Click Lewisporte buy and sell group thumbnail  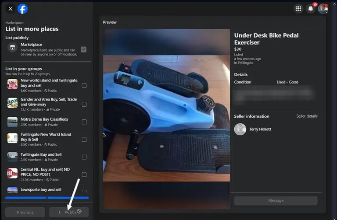coord(12,190)
